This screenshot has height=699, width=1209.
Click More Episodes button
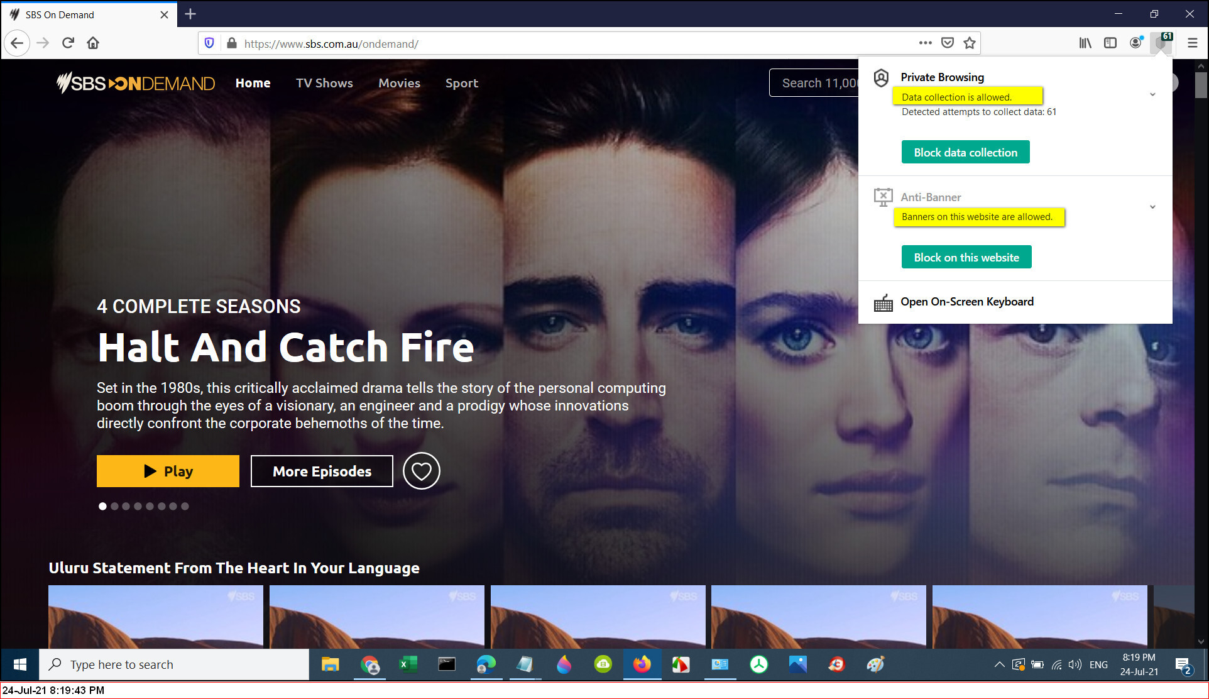click(x=322, y=471)
